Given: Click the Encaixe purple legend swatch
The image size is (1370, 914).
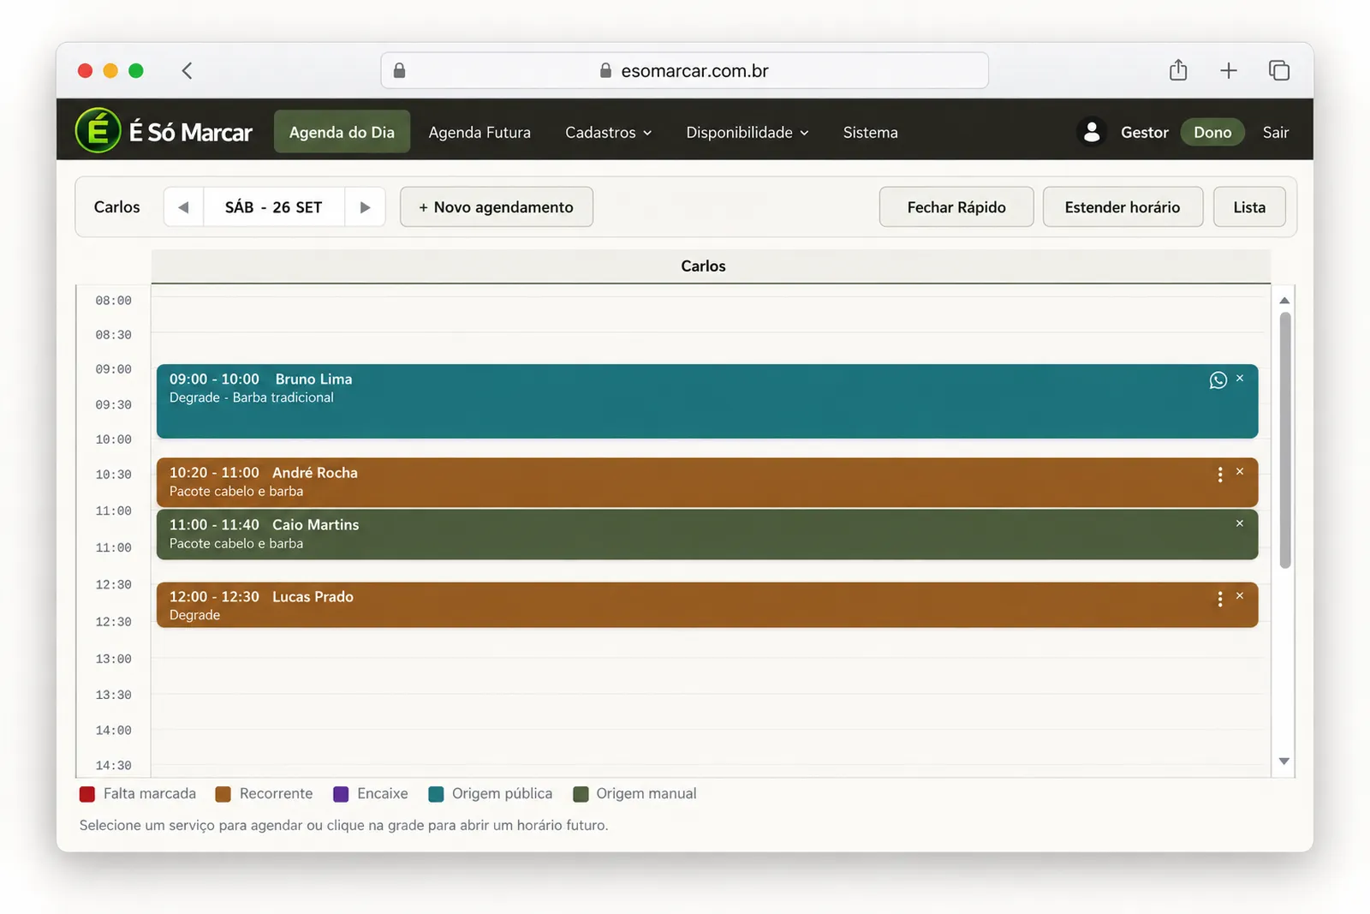Looking at the screenshot, I should (341, 794).
